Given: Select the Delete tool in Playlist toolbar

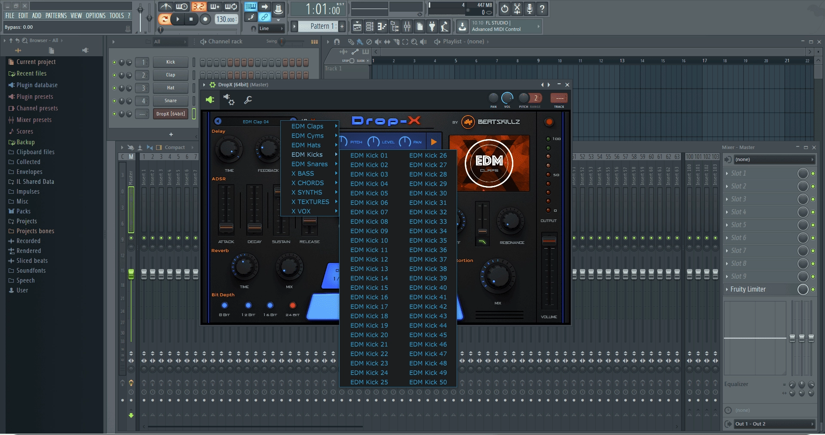Looking at the screenshot, I should 369,42.
